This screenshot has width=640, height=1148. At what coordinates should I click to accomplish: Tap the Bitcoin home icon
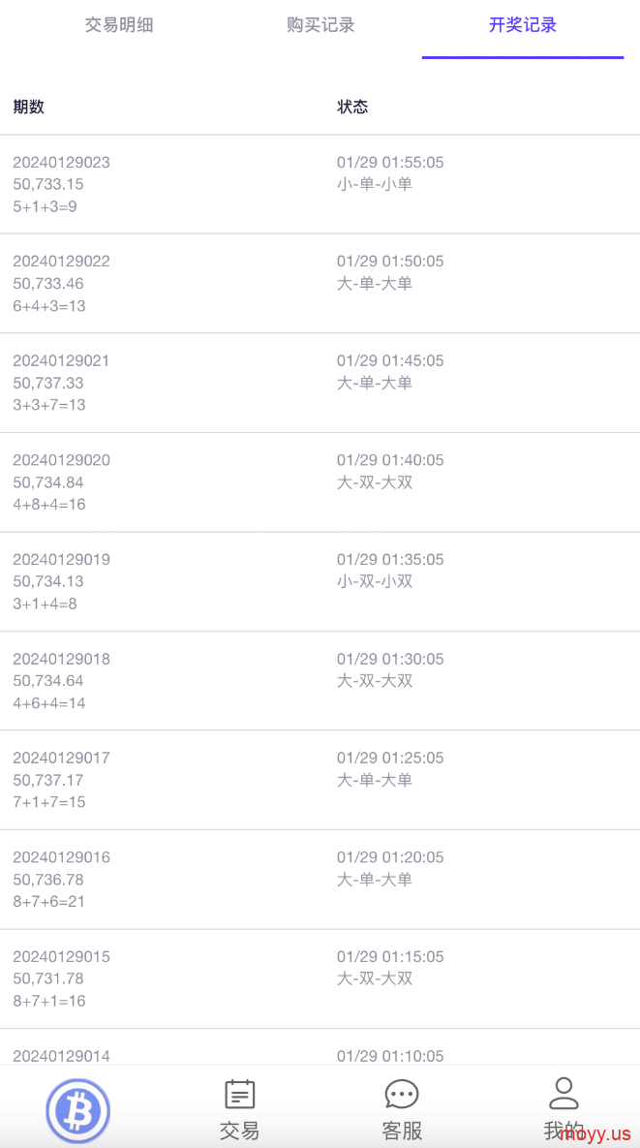(x=78, y=1109)
